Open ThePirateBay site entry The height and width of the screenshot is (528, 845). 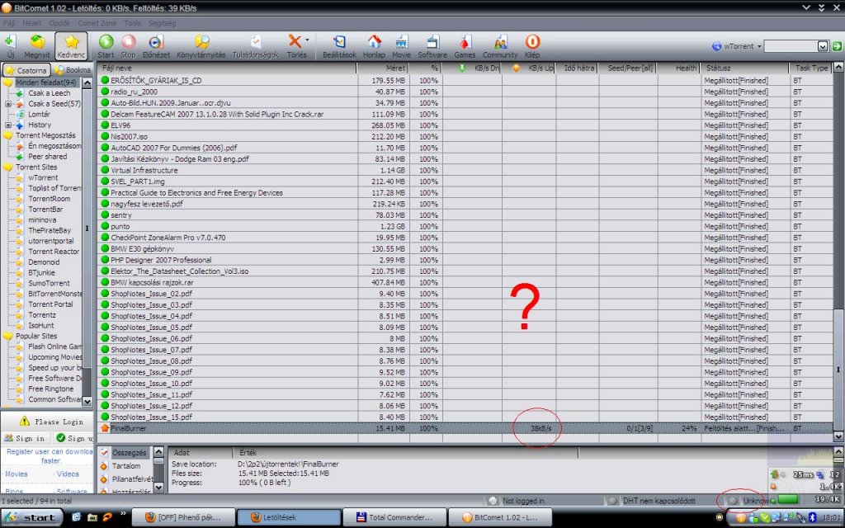coord(50,230)
